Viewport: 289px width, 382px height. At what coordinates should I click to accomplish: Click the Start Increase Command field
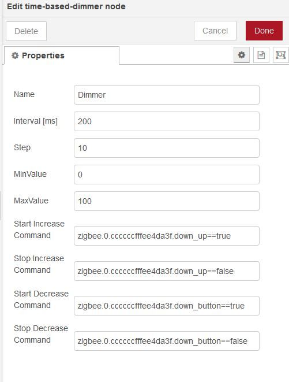[x=167, y=236]
